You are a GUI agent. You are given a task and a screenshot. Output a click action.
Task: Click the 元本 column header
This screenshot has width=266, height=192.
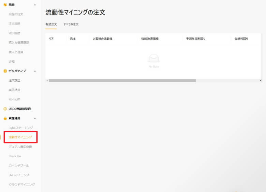[73, 39]
